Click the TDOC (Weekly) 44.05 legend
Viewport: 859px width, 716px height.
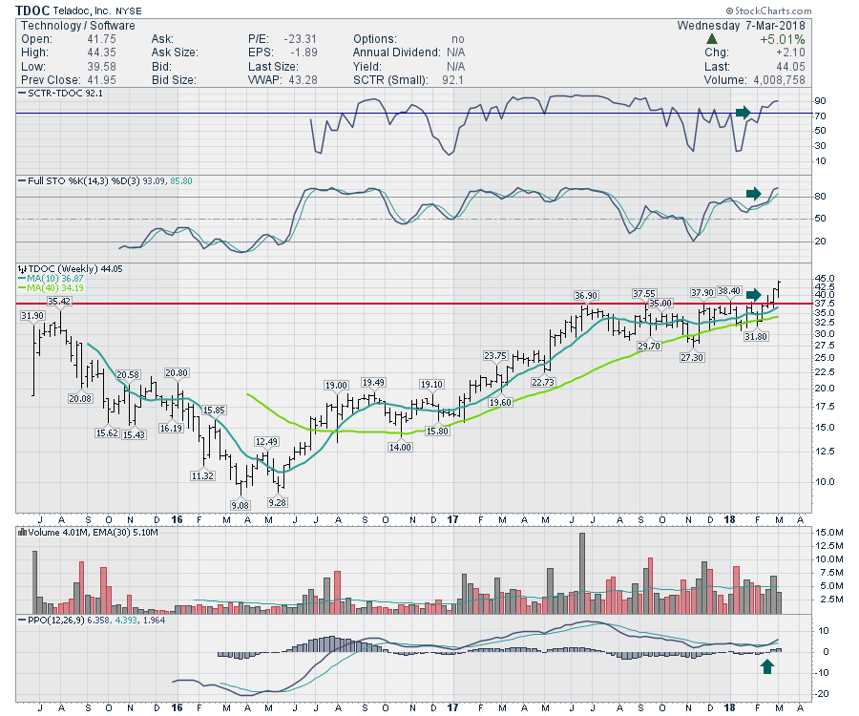click(71, 269)
